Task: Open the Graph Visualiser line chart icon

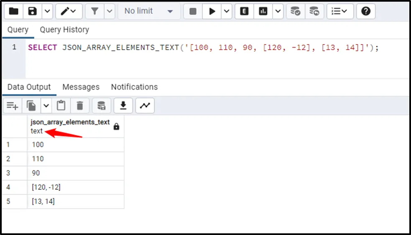Action: 145,106
